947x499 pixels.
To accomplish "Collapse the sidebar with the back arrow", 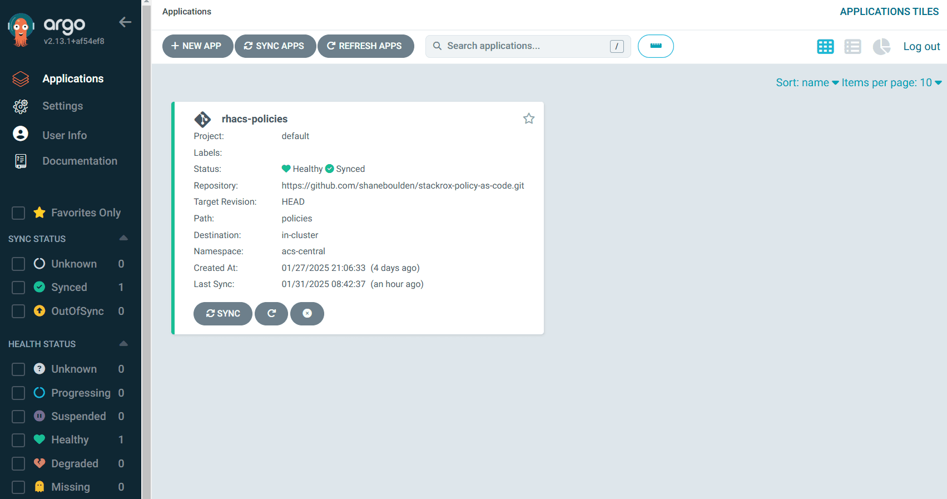I will pyautogui.click(x=125, y=22).
